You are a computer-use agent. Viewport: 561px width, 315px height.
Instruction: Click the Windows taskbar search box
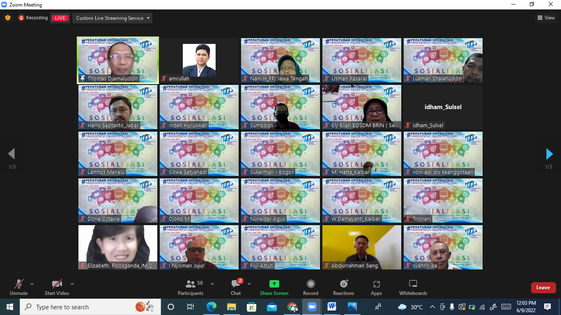[x=78, y=307]
